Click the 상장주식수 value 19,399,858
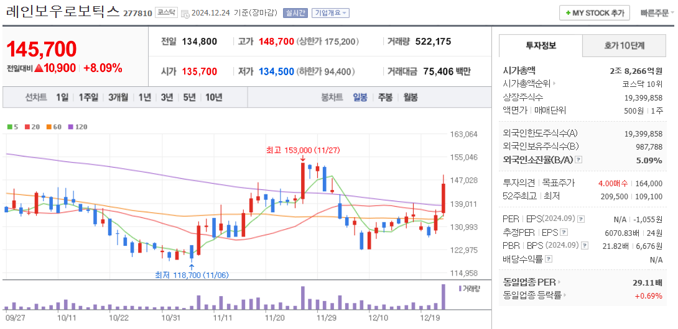678x329 pixels. tap(643, 97)
